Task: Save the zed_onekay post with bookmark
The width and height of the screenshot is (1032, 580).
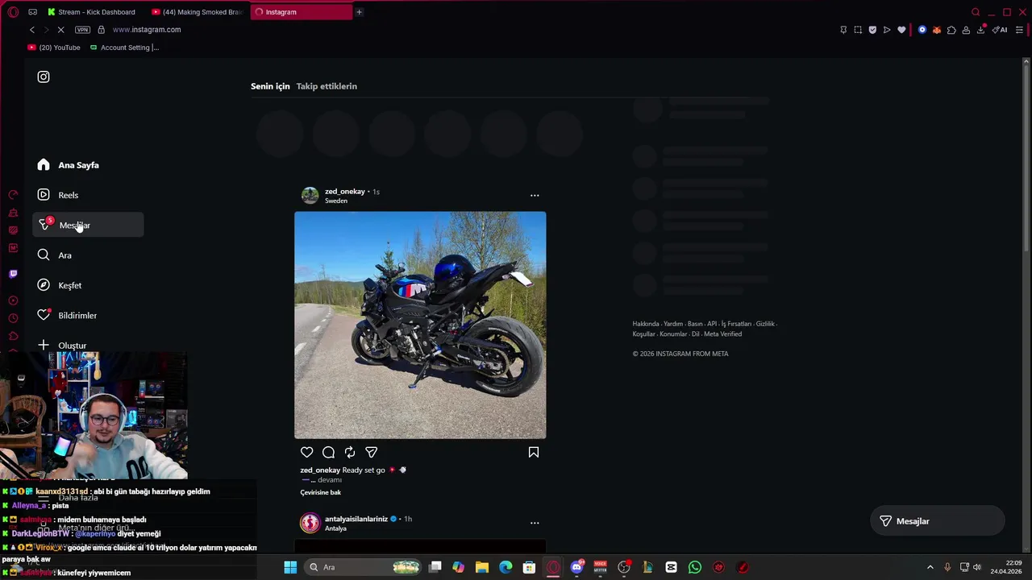Action: pyautogui.click(x=534, y=453)
